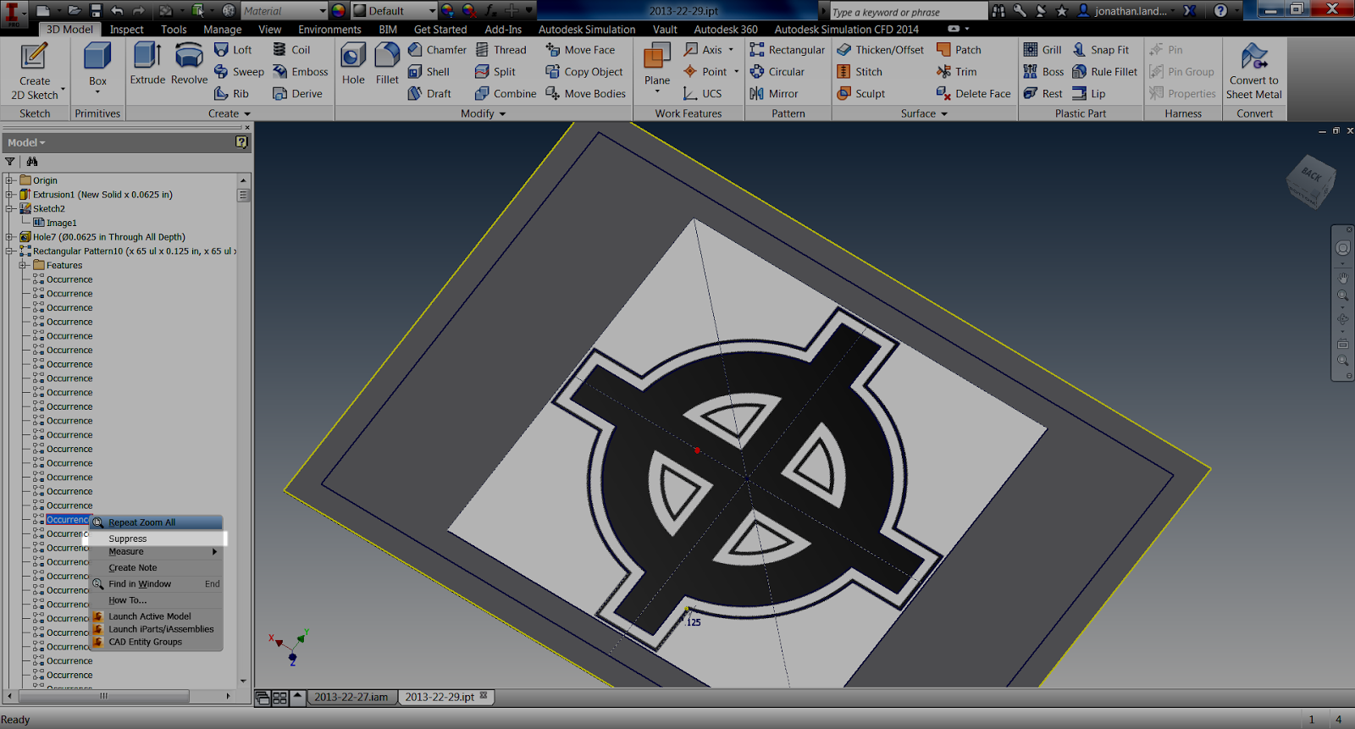The width and height of the screenshot is (1355, 729).
Task: Create a Circular pattern
Action: point(777,72)
